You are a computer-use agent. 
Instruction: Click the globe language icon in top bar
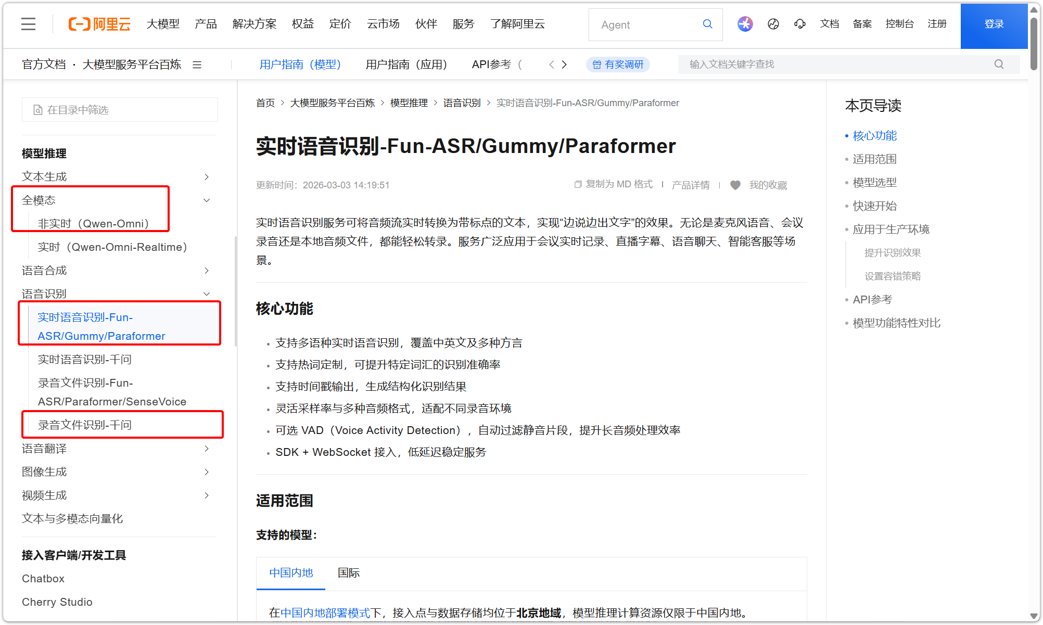point(773,24)
